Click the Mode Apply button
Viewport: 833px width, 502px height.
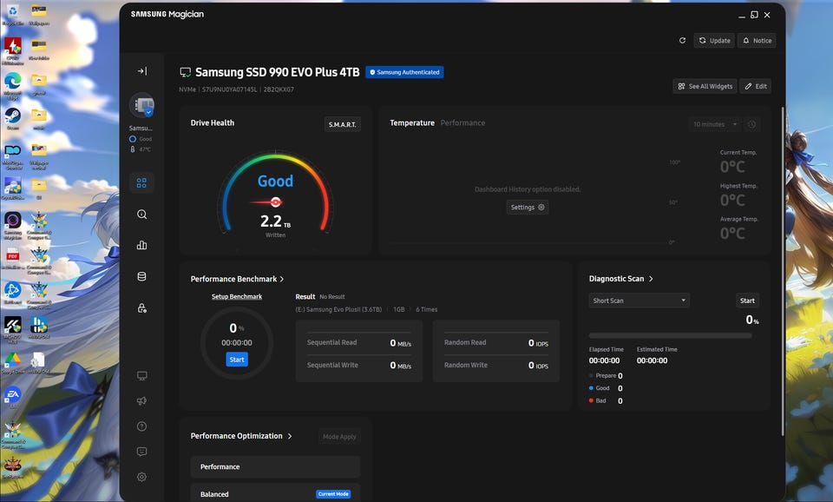point(339,437)
